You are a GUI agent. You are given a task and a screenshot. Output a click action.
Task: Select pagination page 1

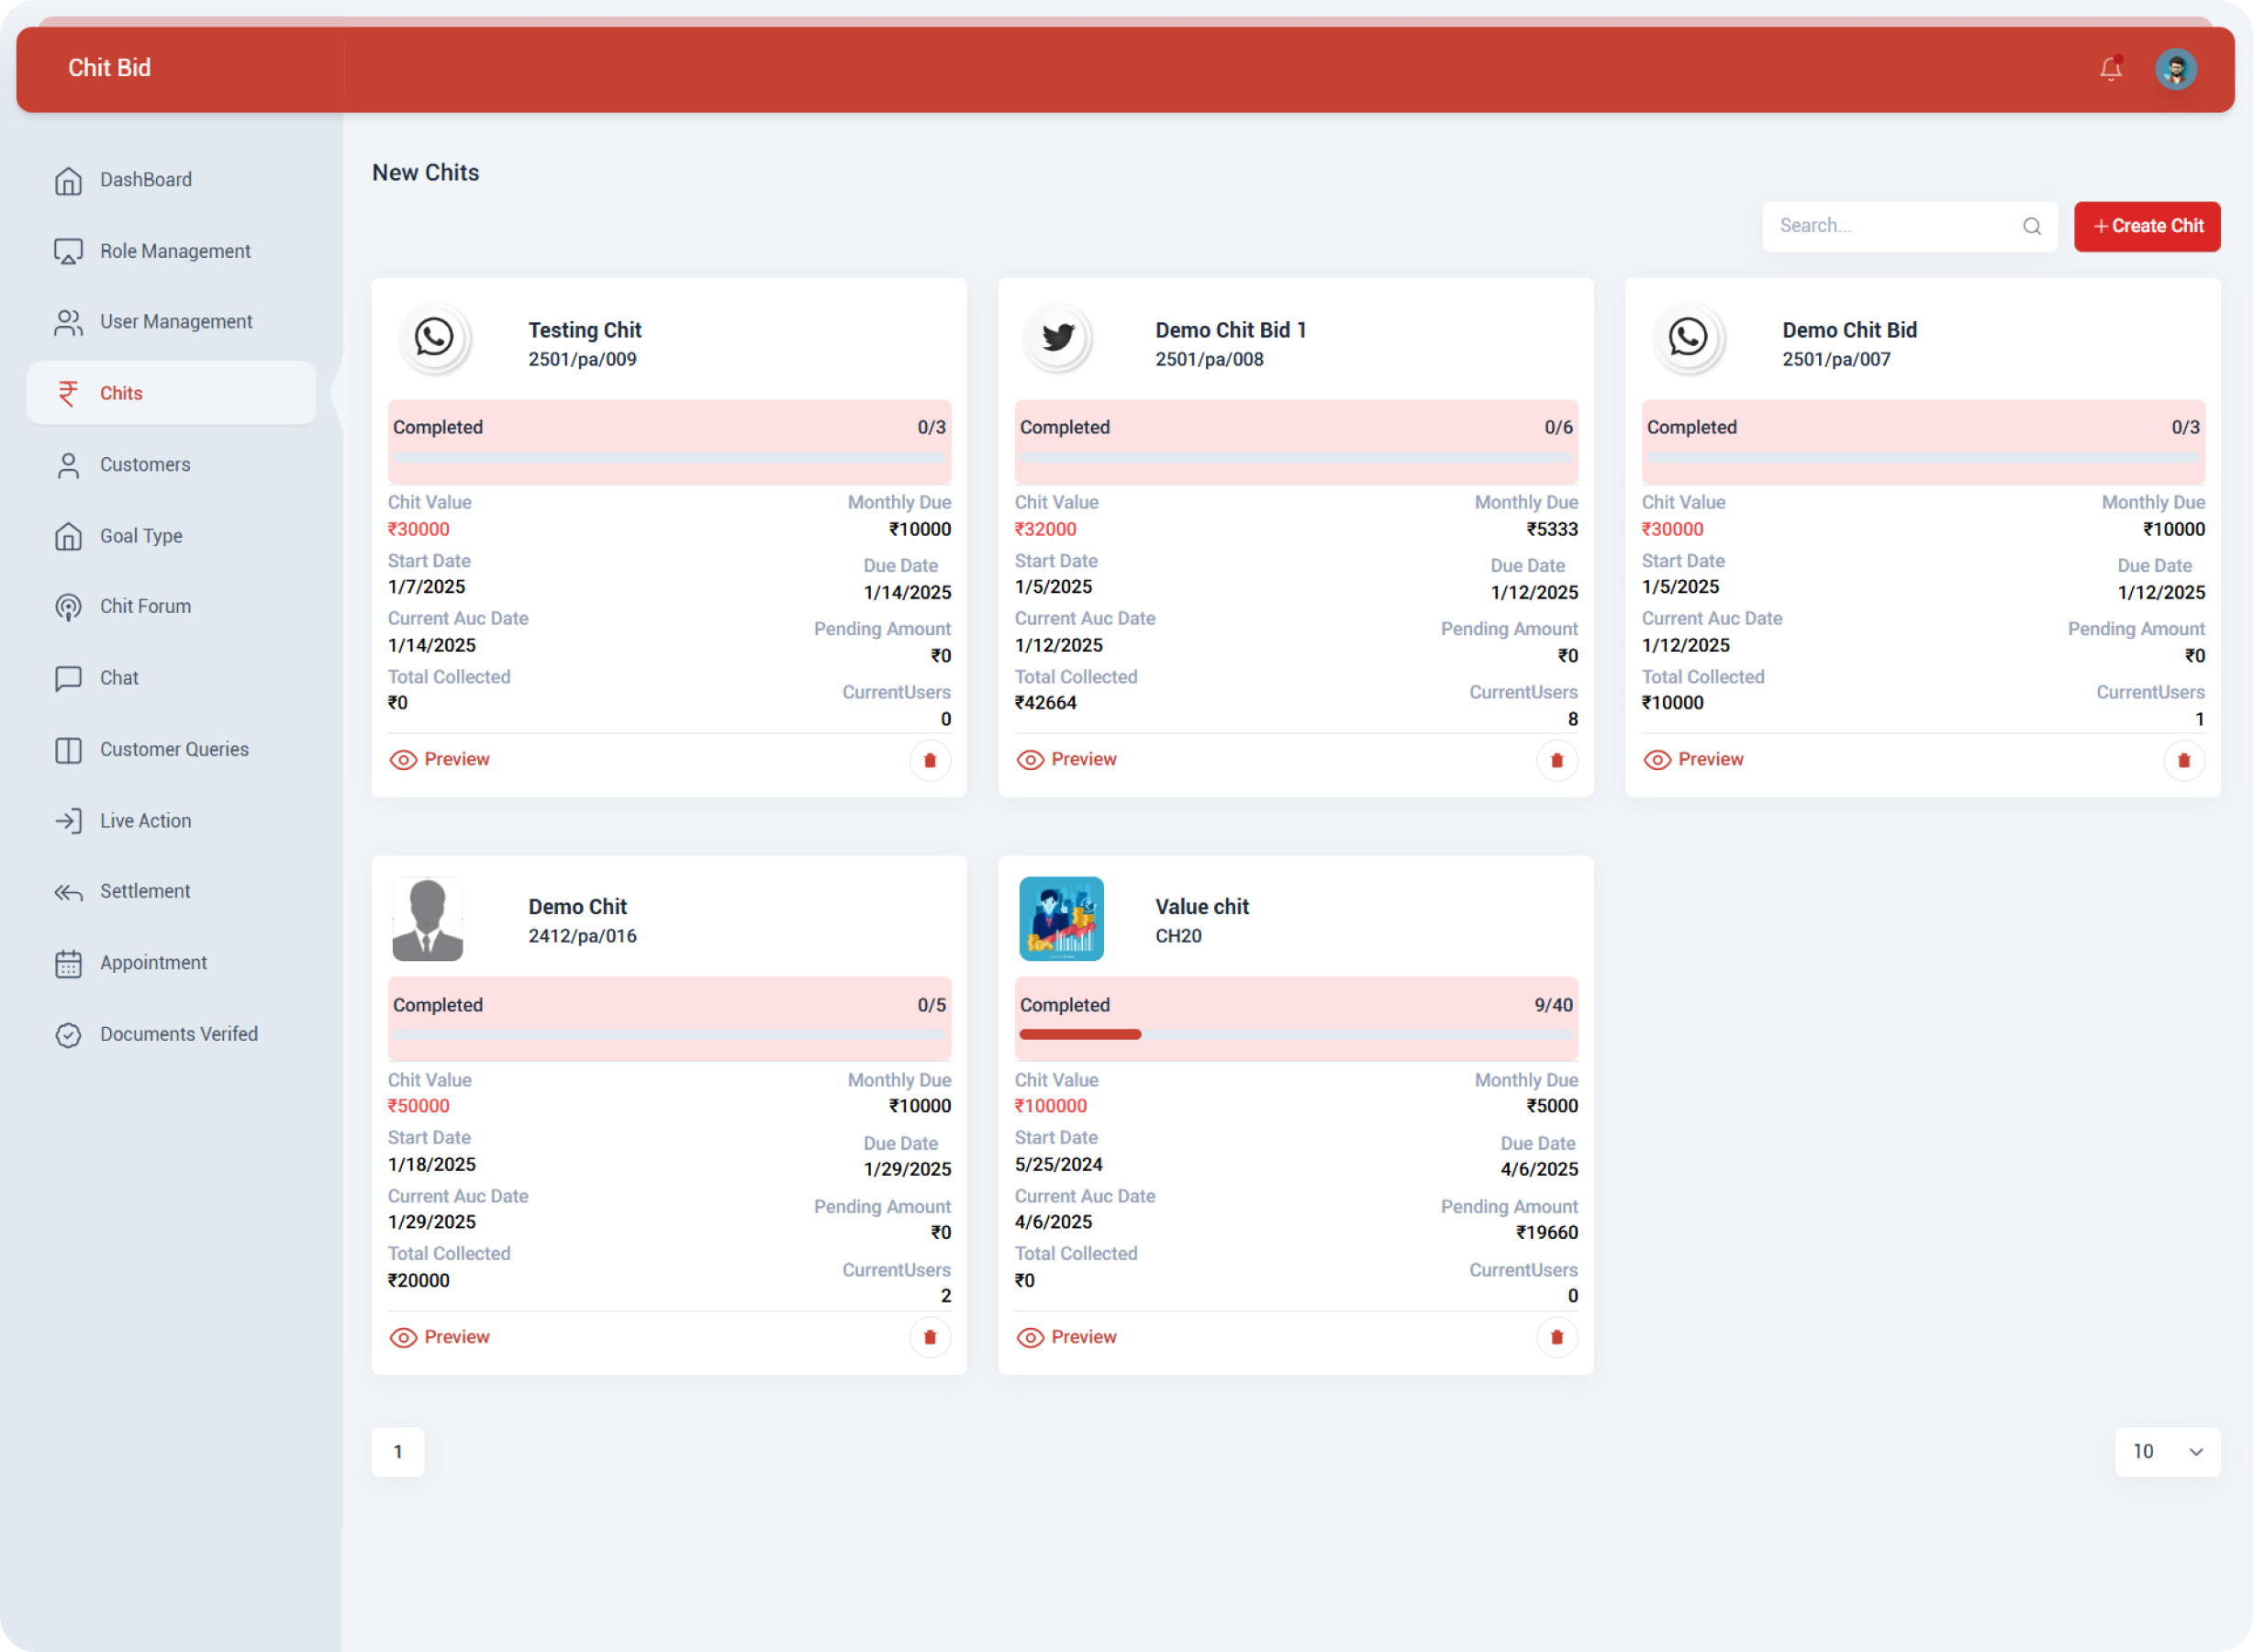pos(398,1451)
